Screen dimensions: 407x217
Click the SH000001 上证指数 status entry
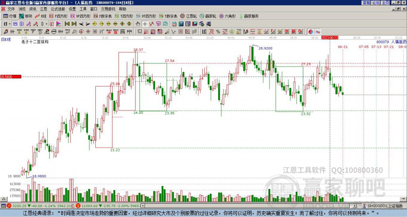[x=385, y=206]
